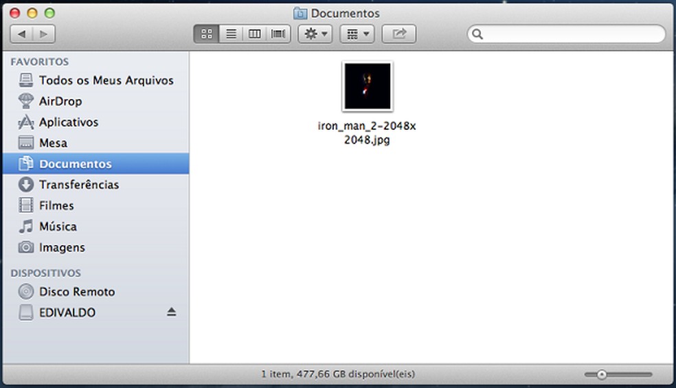This screenshot has width=676, height=388.
Task: Select Filmes in the sidebar
Action: click(95, 205)
